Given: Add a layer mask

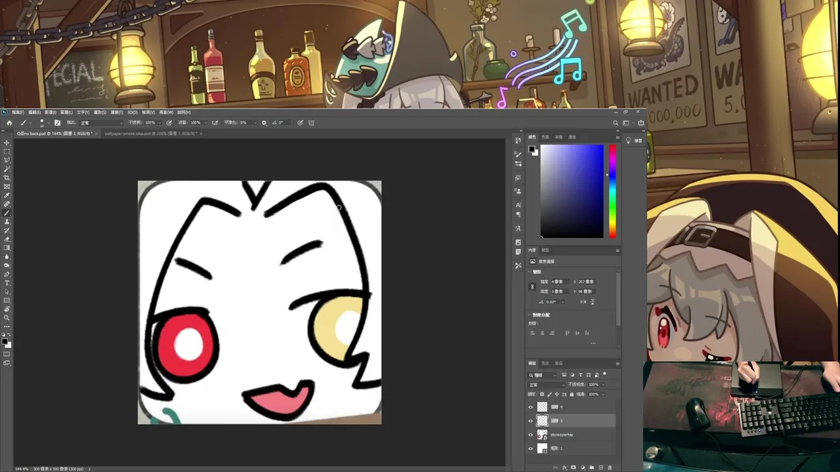Looking at the screenshot, I should coord(574,467).
